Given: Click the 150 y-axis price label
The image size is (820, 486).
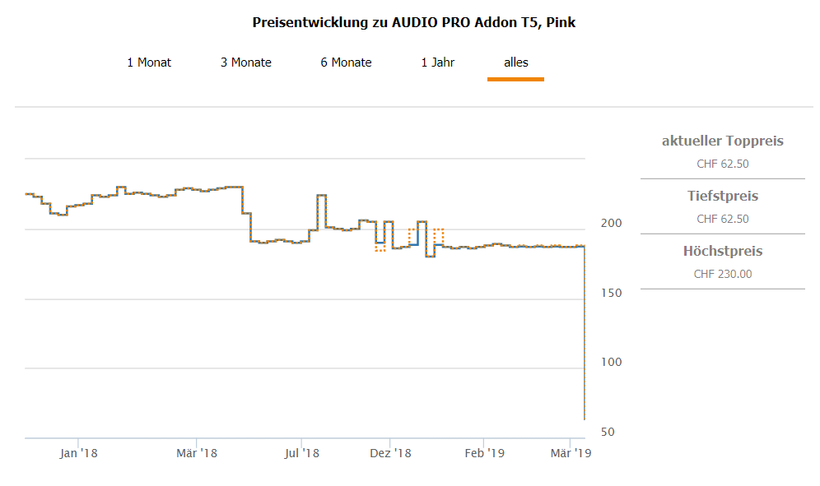Looking at the screenshot, I should (x=610, y=293).
